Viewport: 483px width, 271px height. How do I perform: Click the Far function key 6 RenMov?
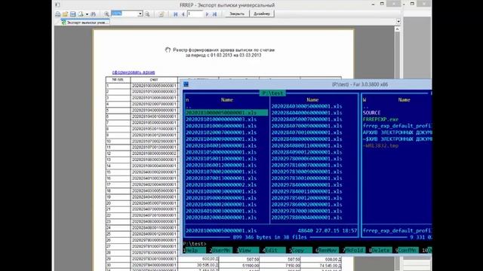point(327,251)
